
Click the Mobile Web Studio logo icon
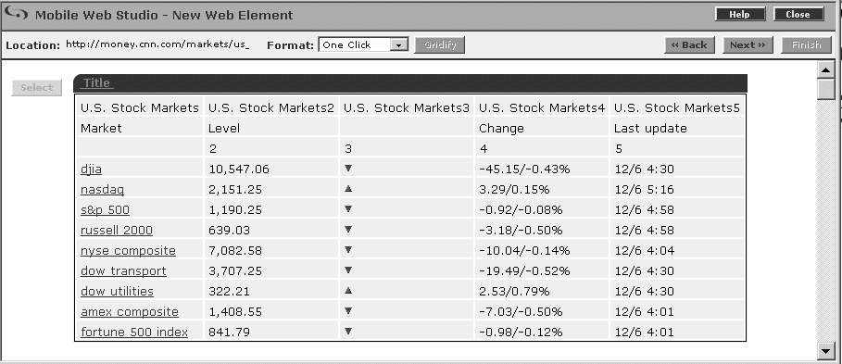[x=16, y=13]
